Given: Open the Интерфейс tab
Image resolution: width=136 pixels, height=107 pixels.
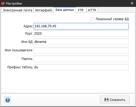Looking at the screenshot, I should point(44,10).
